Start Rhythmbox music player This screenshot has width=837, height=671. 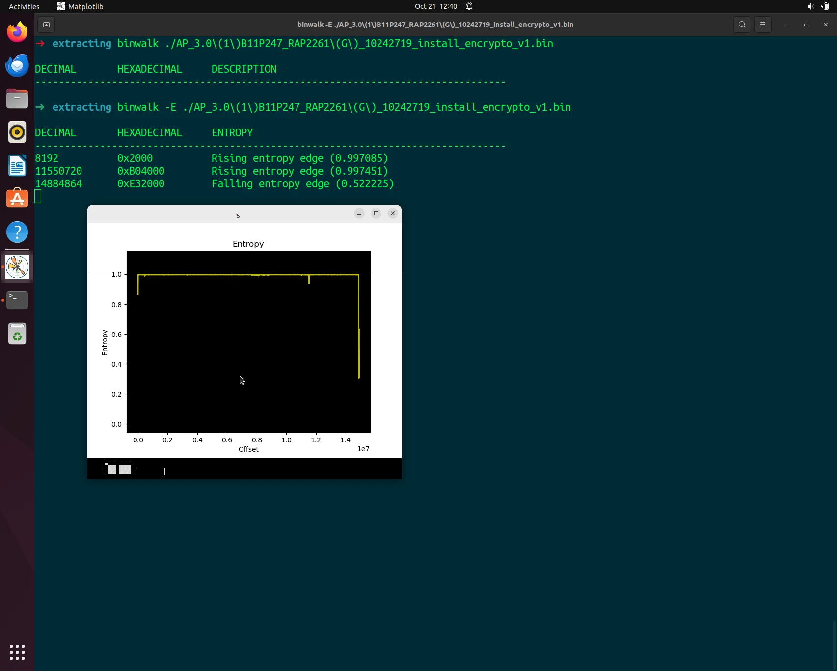tap(17, 132)
